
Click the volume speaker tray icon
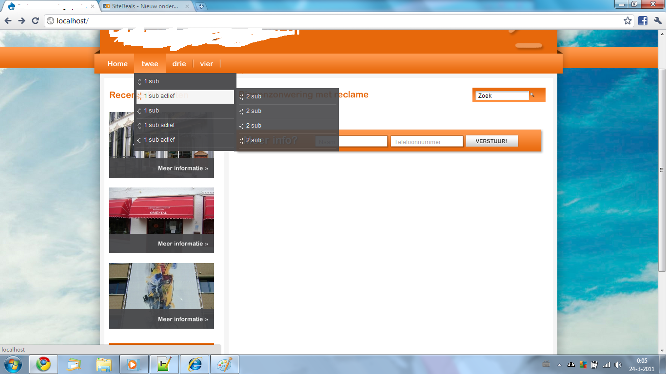click(618, 365)
